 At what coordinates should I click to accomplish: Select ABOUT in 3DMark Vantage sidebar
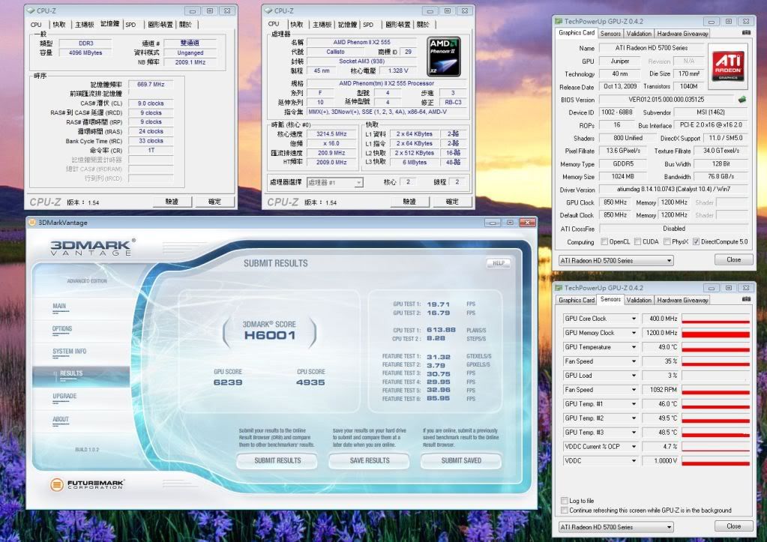point(61,419)
